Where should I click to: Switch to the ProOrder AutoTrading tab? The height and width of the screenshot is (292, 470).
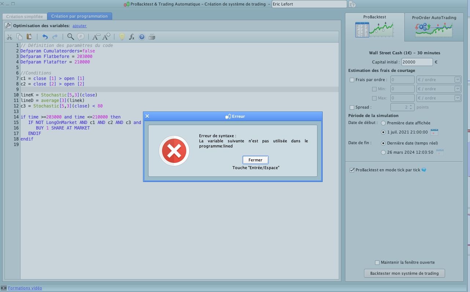pyautogui.click(x=434, y=26)
